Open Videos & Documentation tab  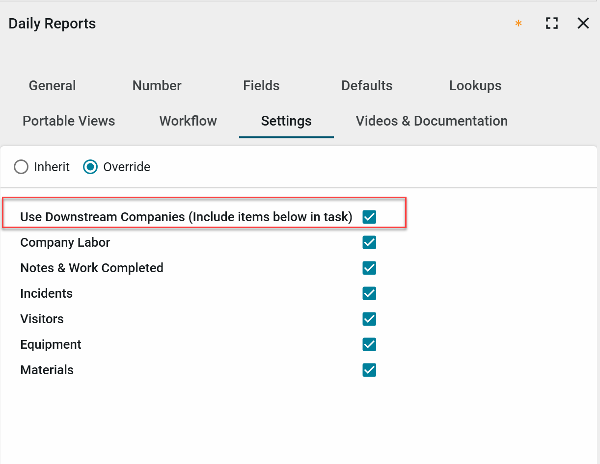click(x=432, y=121)
